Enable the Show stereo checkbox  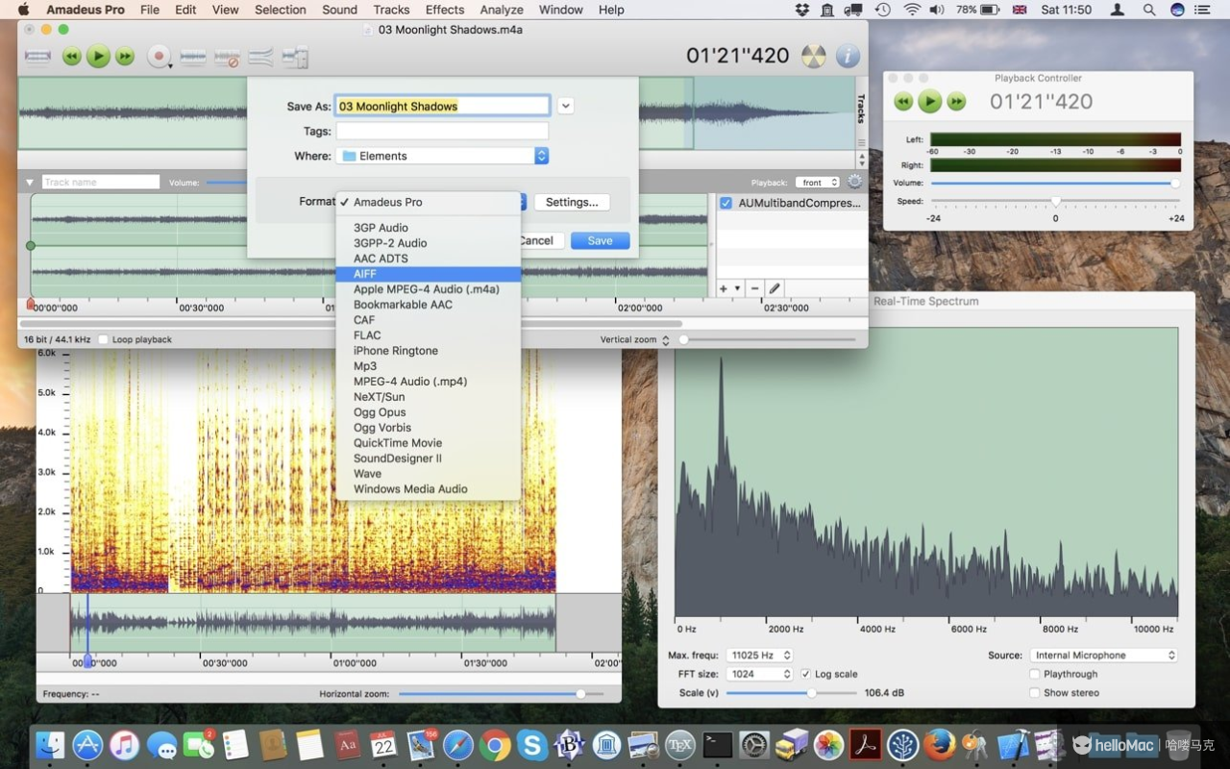coord(1034,692)
